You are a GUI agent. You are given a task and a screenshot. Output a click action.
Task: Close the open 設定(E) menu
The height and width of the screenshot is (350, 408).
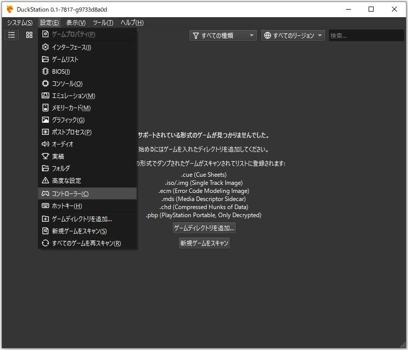[49, 23]
